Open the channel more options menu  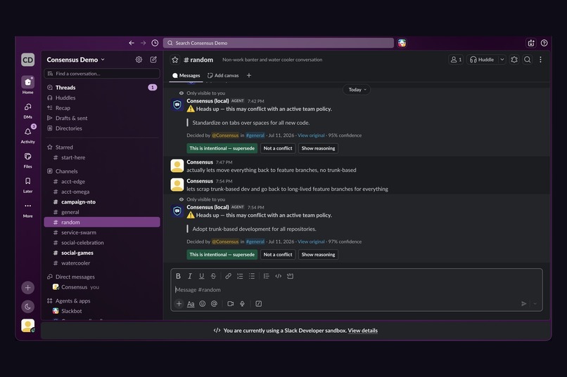pos(540,60)
